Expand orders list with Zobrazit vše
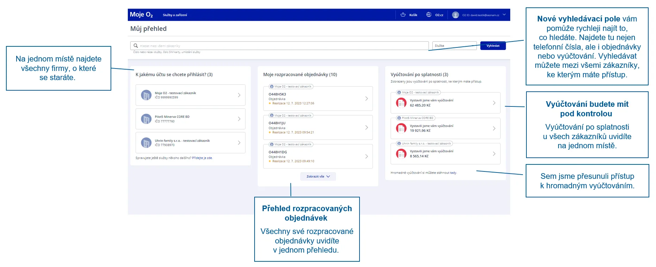656x267 pixels. (318, 176)
